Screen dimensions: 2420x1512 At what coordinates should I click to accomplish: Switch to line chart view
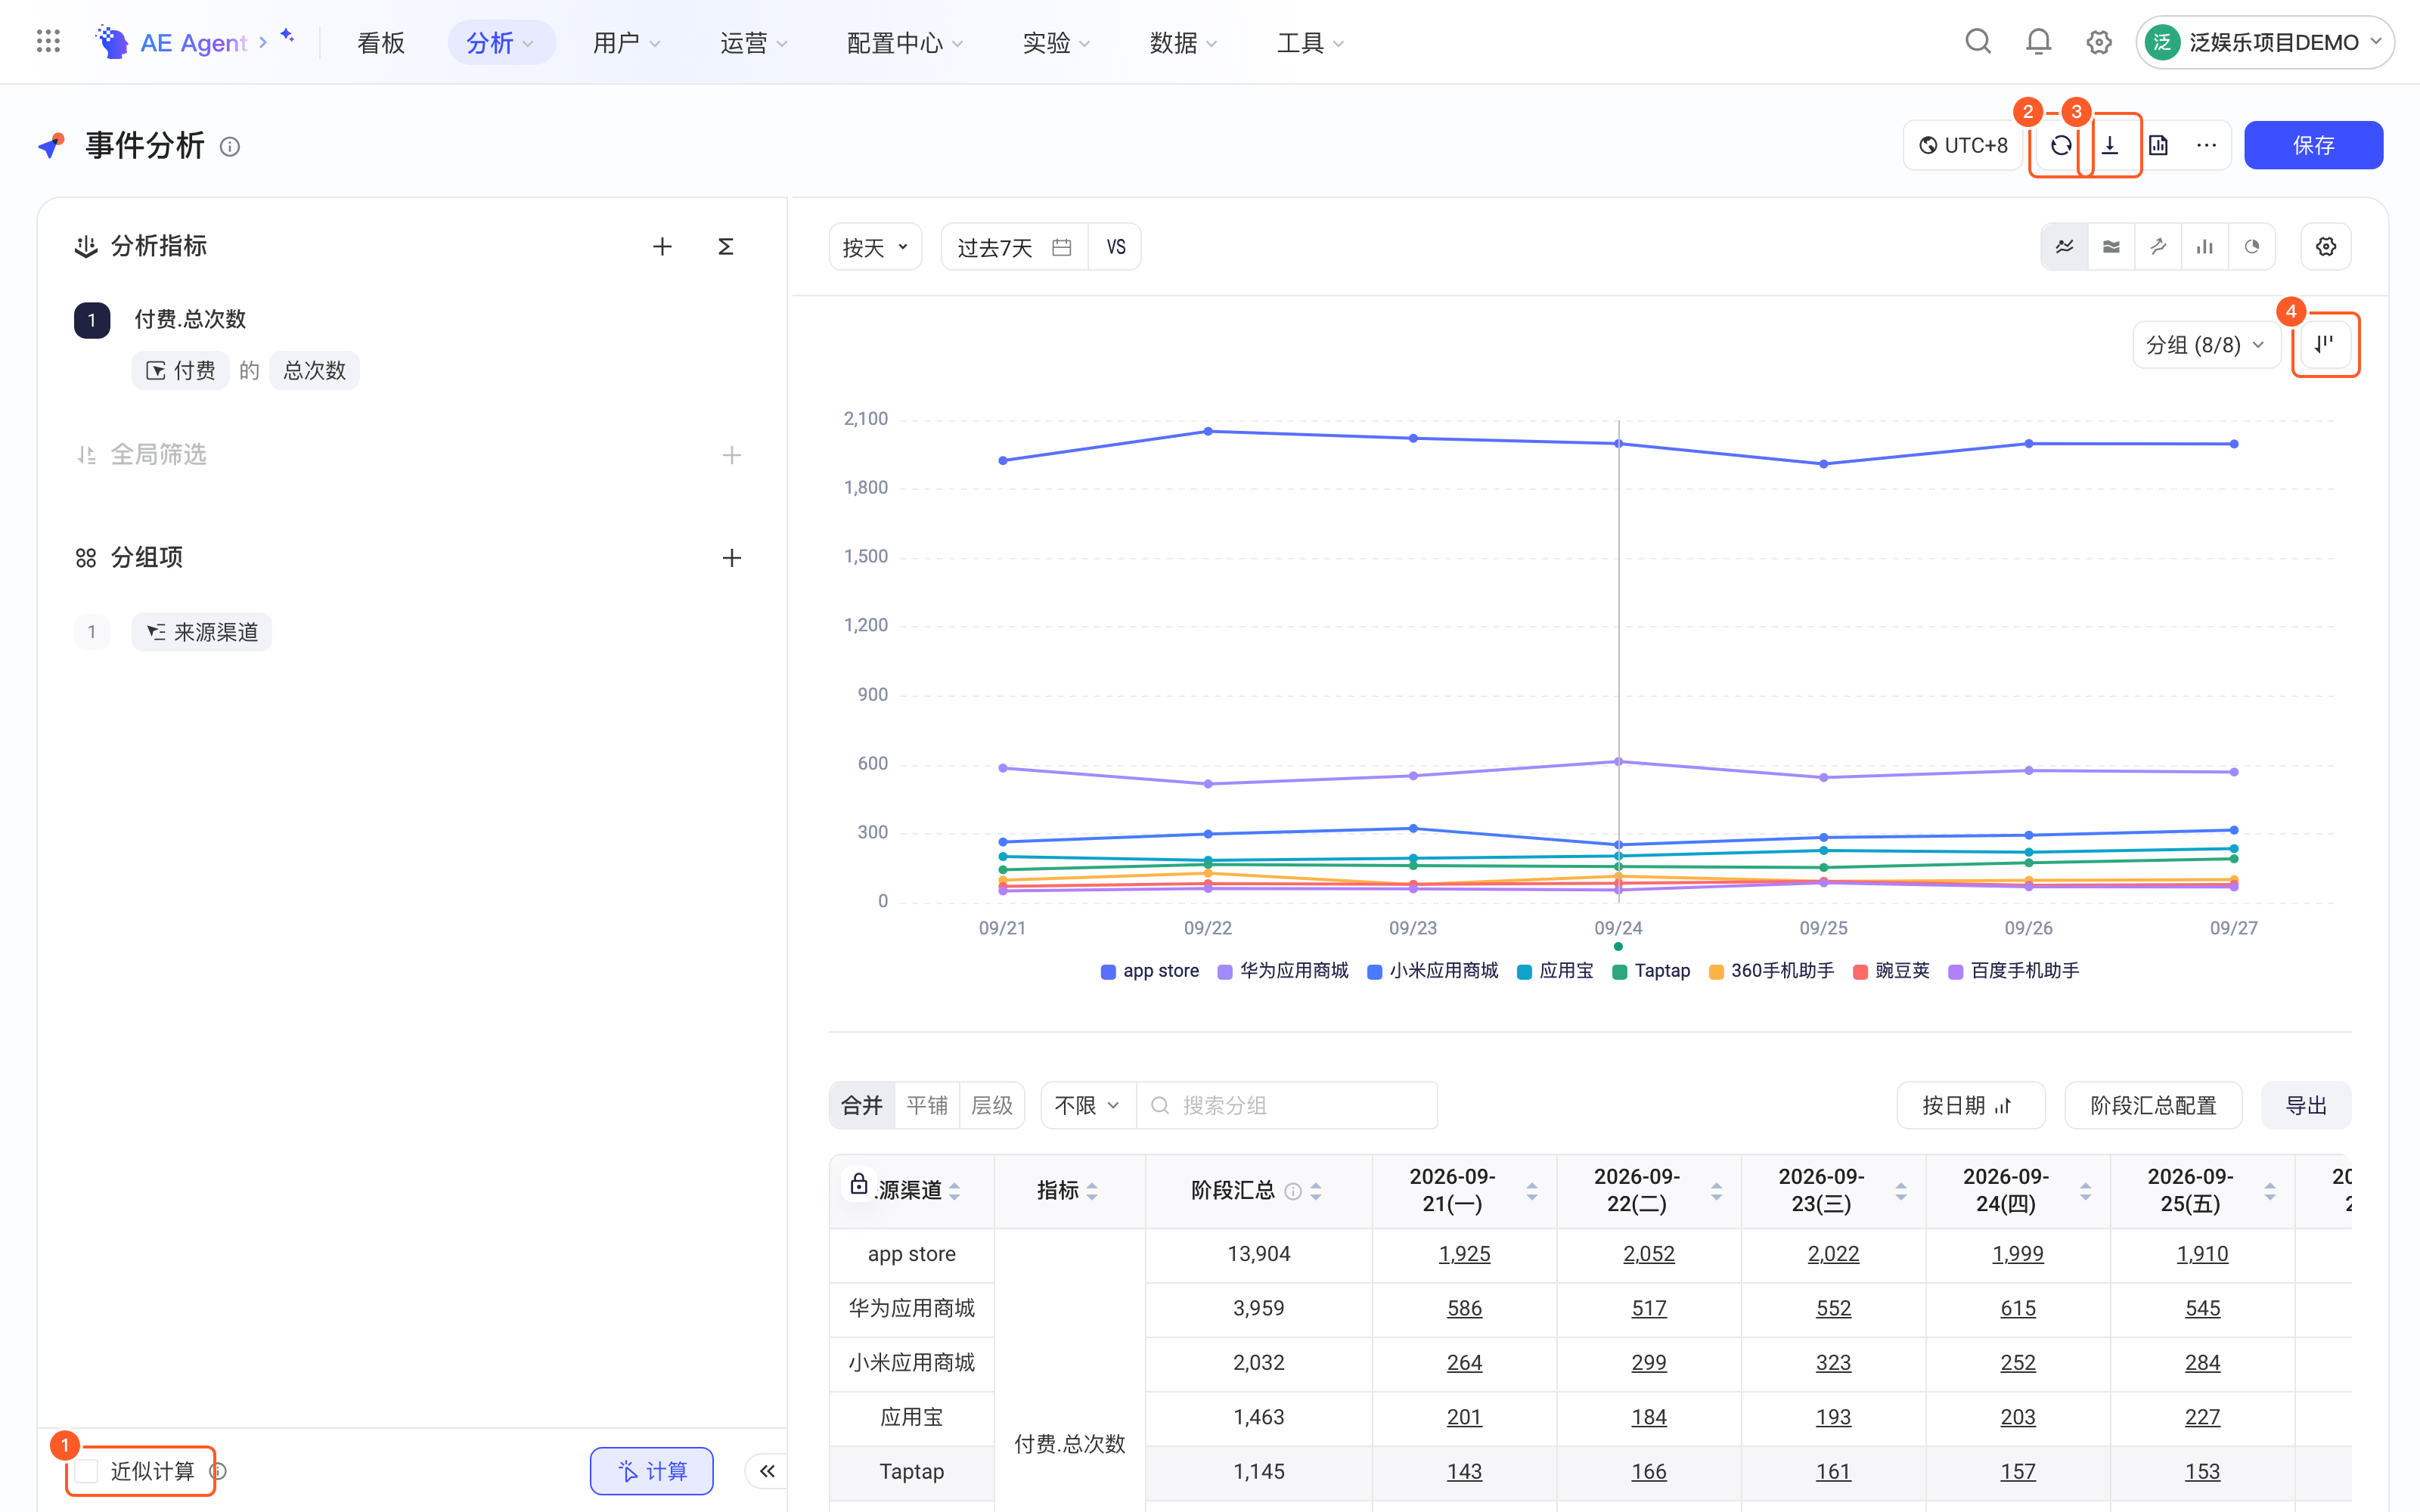(x=2064, y=246)
